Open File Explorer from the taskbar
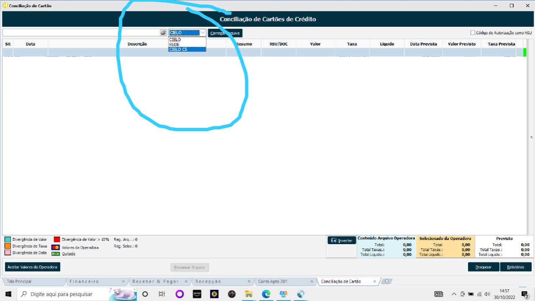This screenshot has width=535, height=301. pyautogui.click(x=249, y=294)
